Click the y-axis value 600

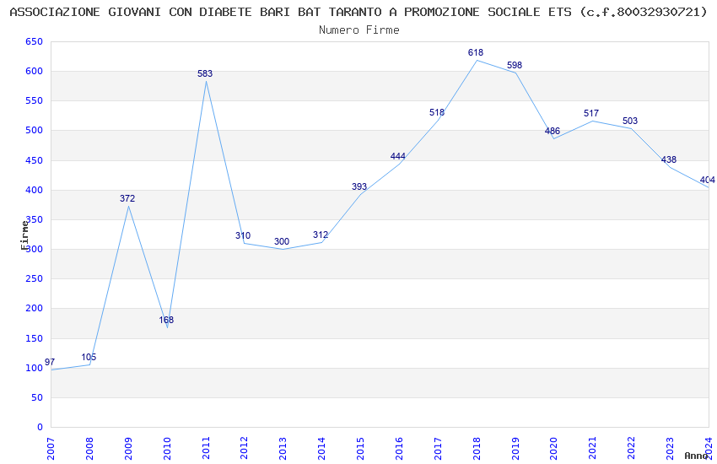coord(35,72)
